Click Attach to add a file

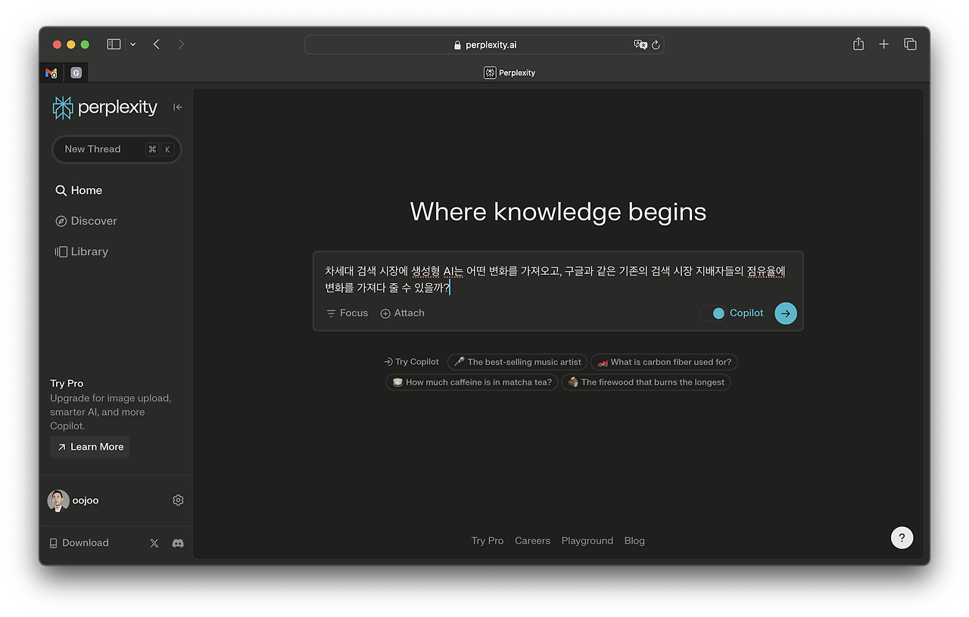[x=402, y=313]
